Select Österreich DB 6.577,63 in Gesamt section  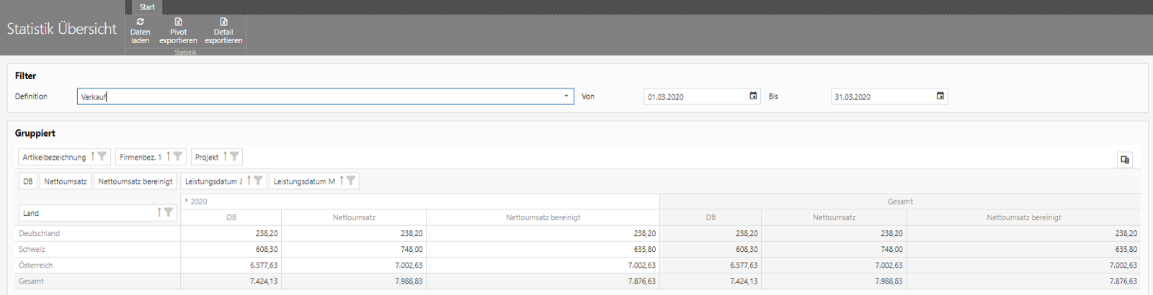[711, 265]
